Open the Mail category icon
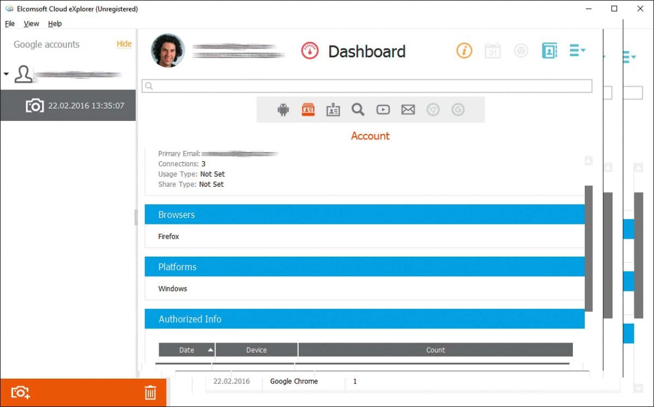The height and width of the screenshot is (407, 654). pos(408,109)
